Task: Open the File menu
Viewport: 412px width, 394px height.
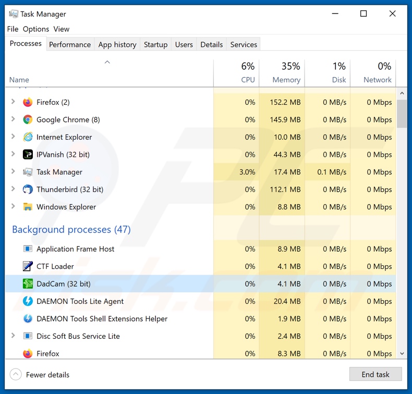Action: click(x=13, y=29)
